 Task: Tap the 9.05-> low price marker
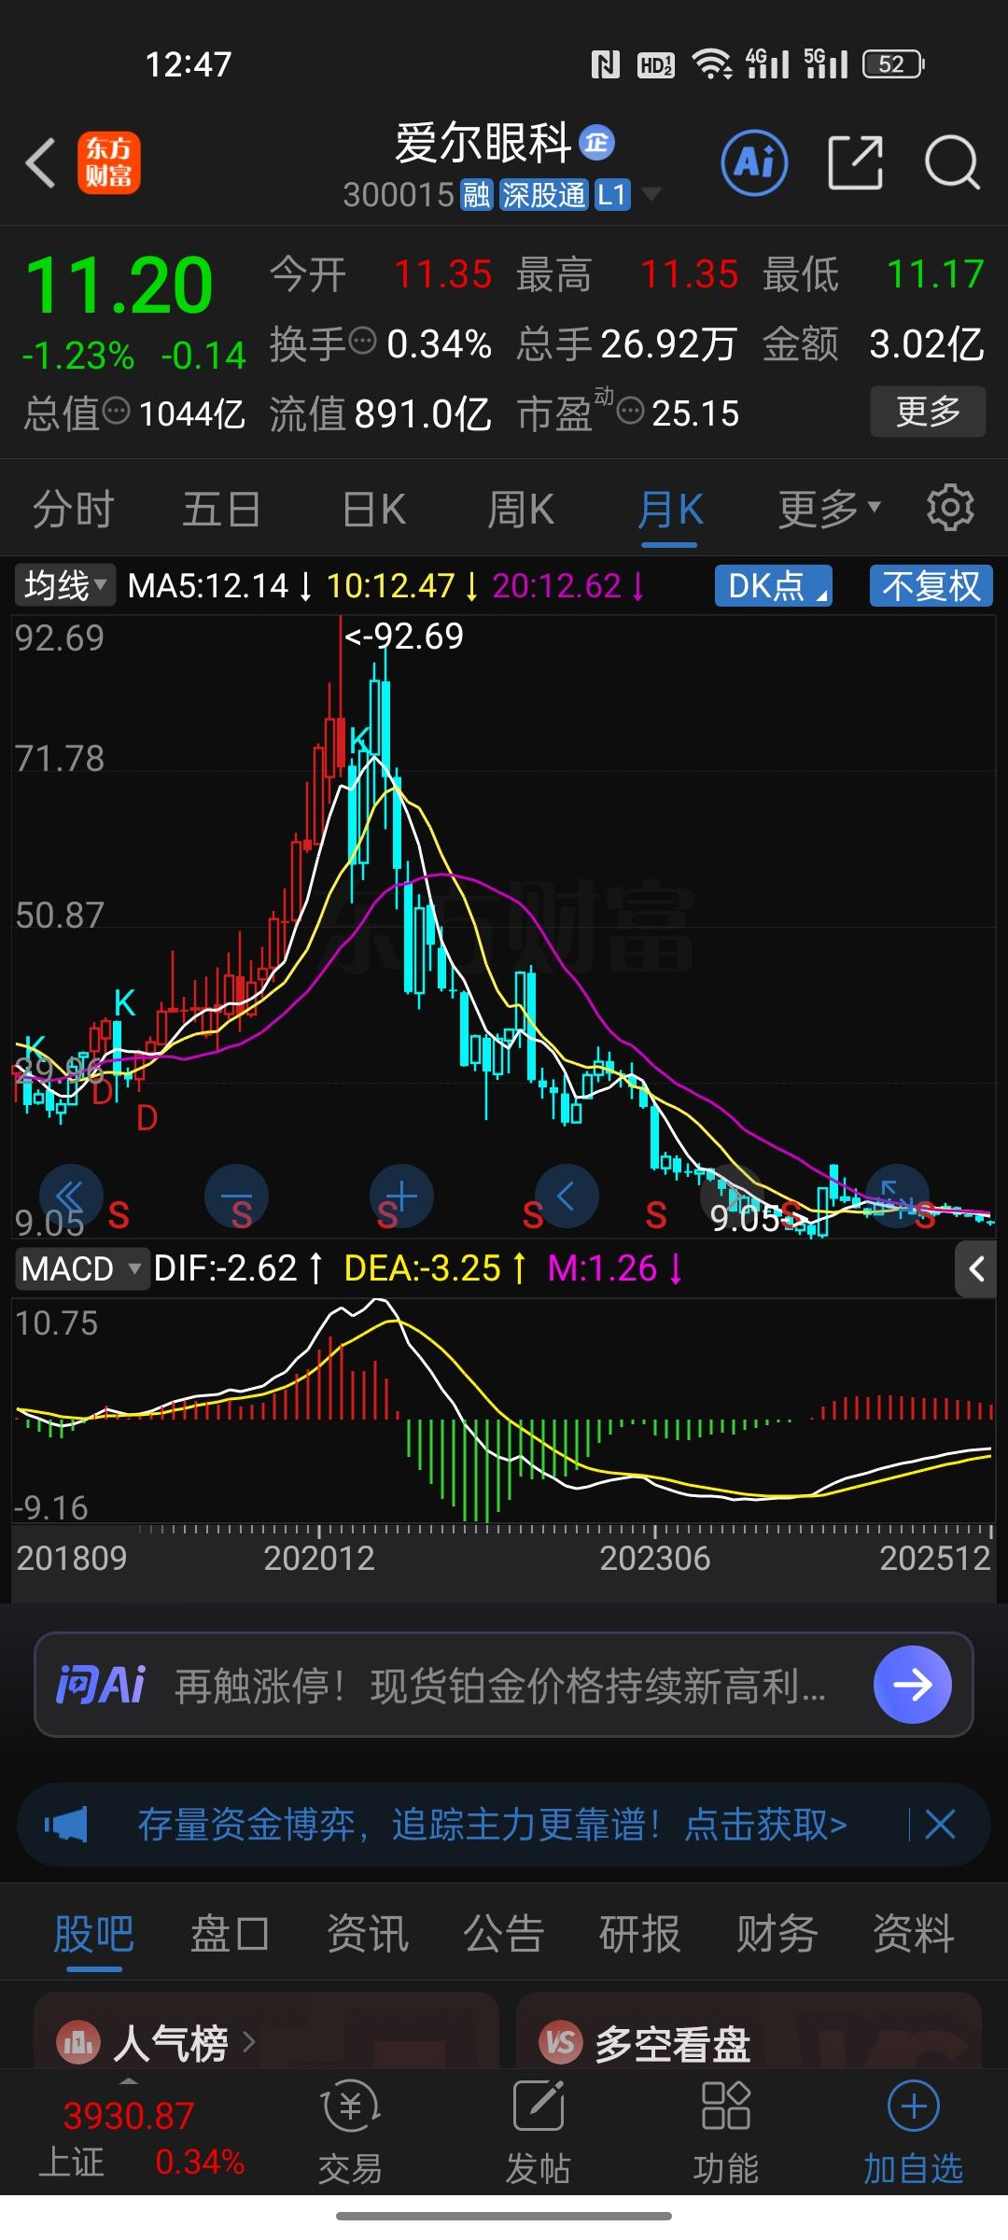tap(757, 1218)
